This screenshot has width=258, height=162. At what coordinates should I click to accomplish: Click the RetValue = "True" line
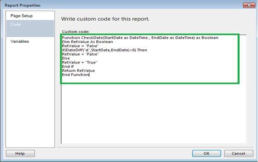80,63
